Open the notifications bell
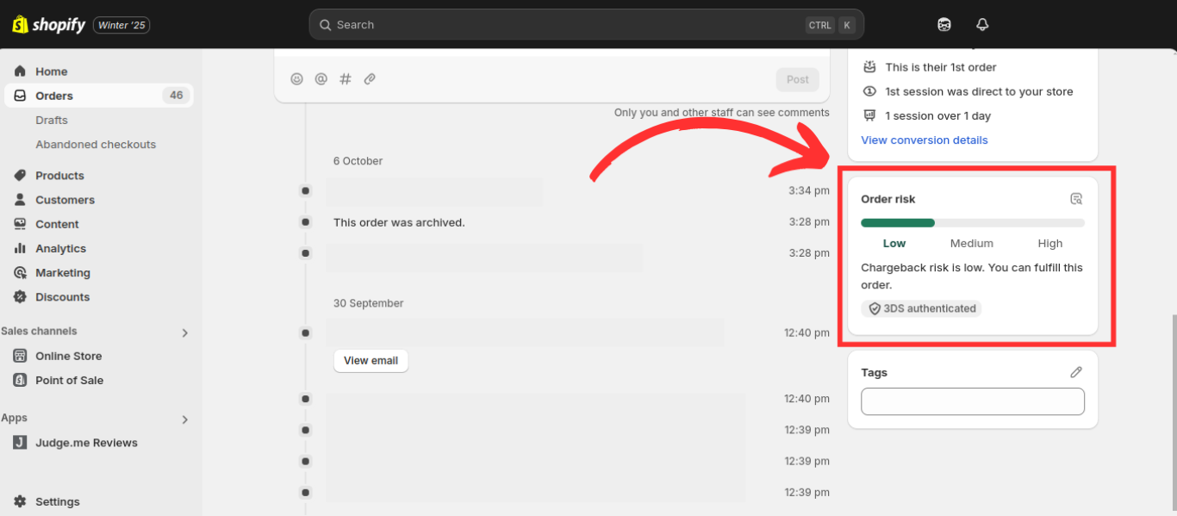The height and width of the screenshot is (516, 1177). tap(982, 25)
